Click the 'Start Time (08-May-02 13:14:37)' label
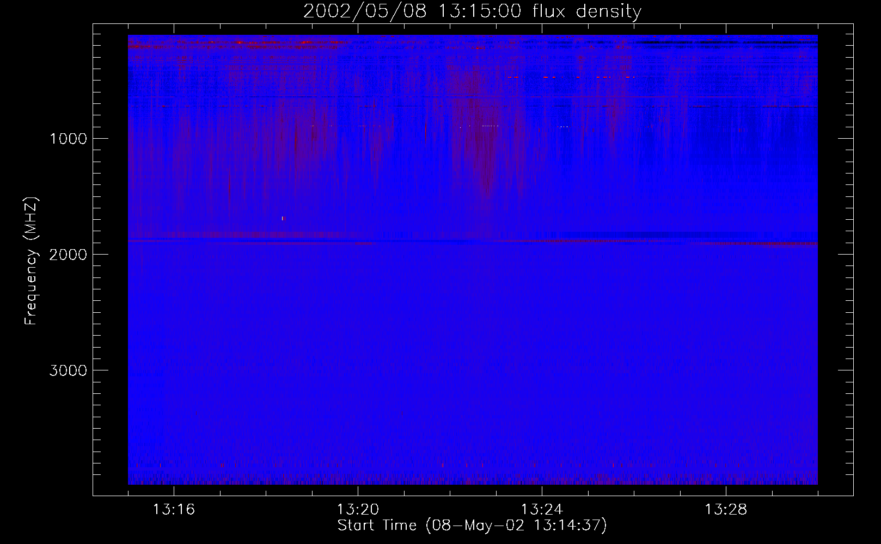The image size is (881, 544). click(472, 526)
